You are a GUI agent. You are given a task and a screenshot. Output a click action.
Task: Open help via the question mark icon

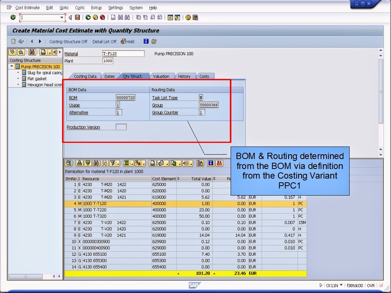(187, 17)
